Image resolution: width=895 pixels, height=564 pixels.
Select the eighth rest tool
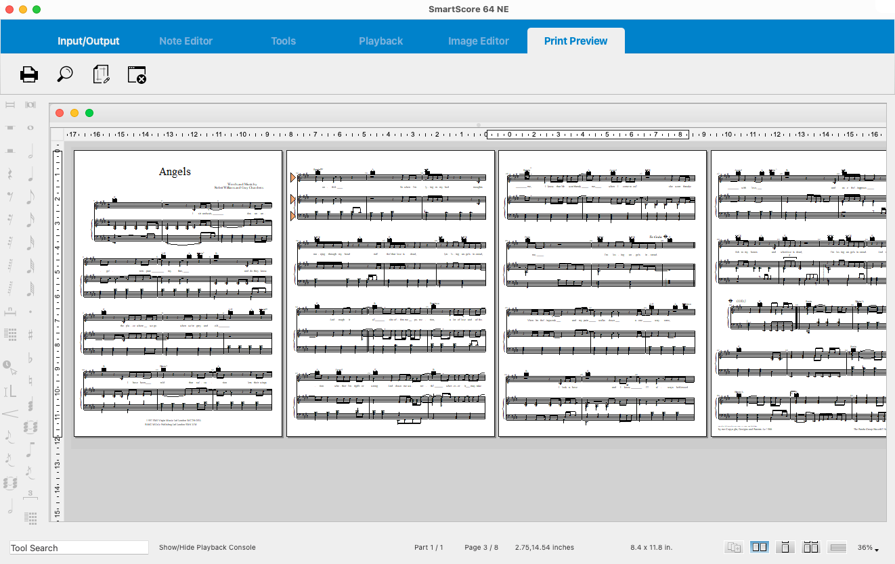(x=10, y=197)
